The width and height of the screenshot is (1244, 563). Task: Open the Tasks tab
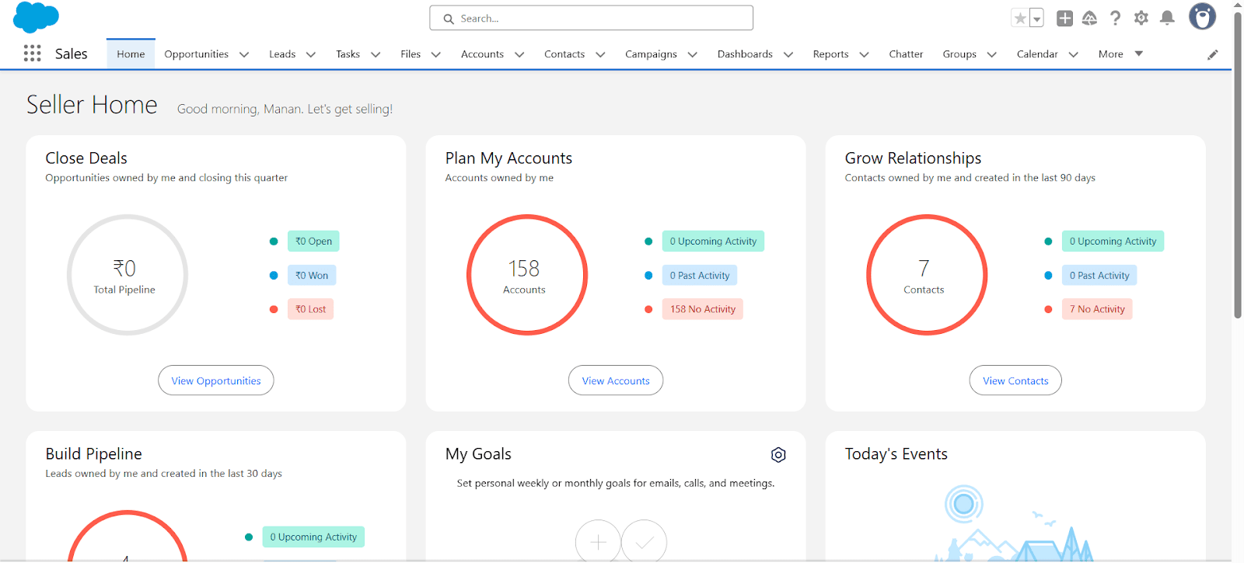pyautogui.click(x=348, y=54)
